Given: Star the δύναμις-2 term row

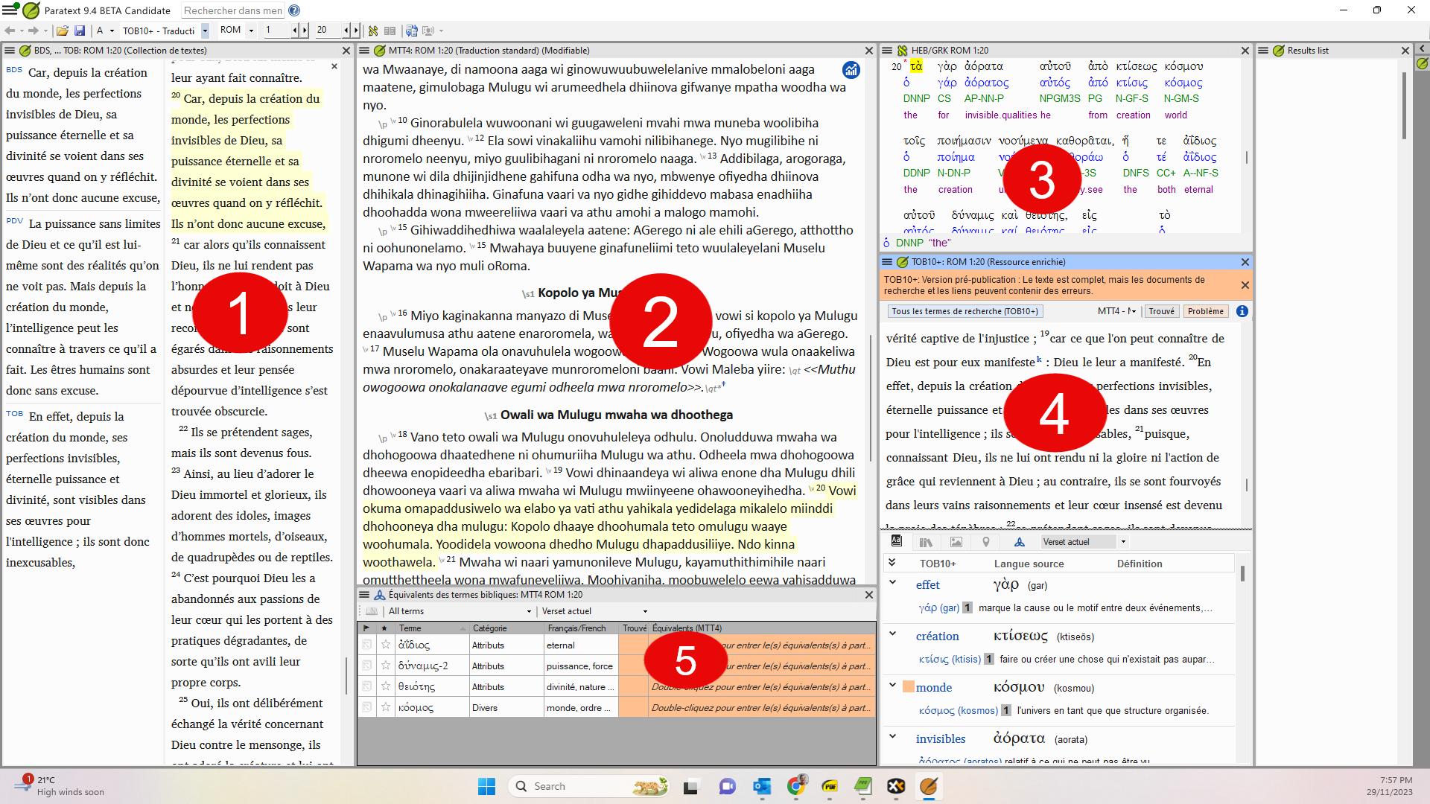Looking at the screenshot, I should point(385,666).
